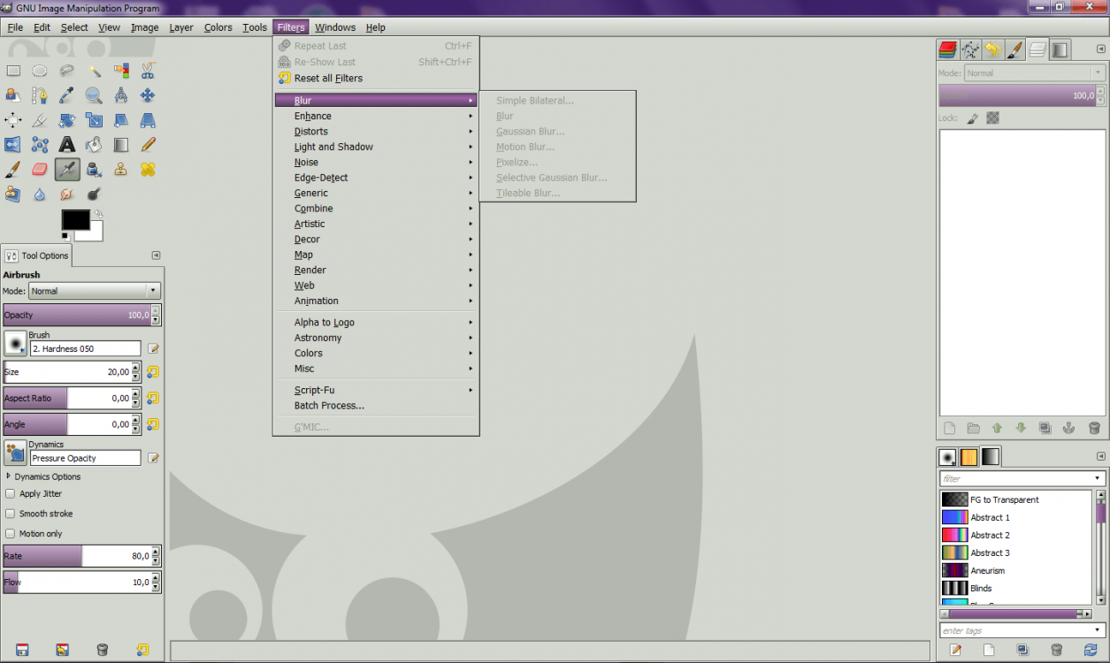Select the Text tool
1110x663 pixels.
(67, 144)
